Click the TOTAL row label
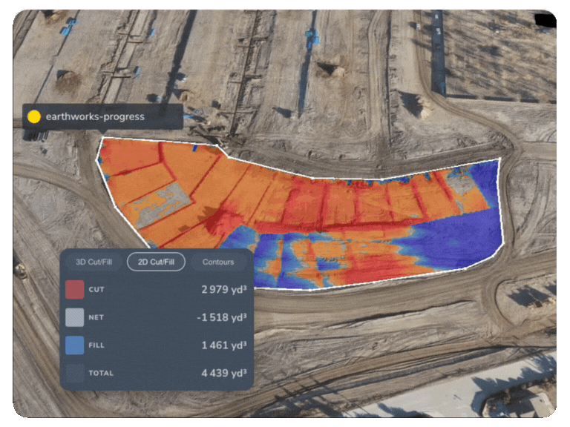 pyautogui.click(x=101, y=373)
